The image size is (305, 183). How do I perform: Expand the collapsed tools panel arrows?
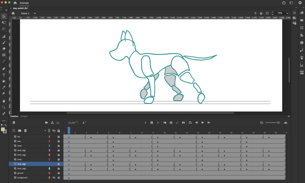click(2, 8)
